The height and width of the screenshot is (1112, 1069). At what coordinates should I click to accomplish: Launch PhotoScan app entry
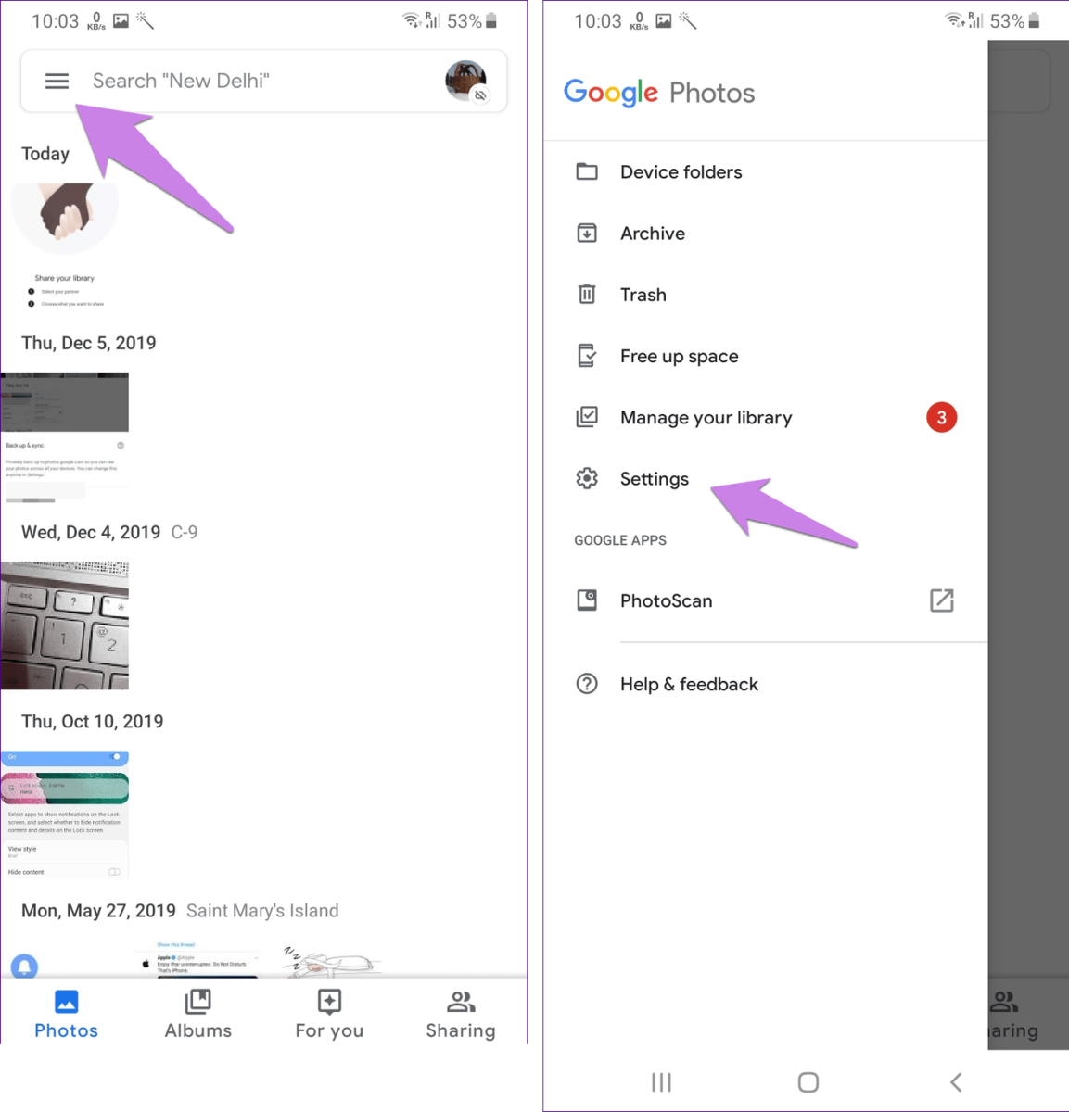(766, 600)
